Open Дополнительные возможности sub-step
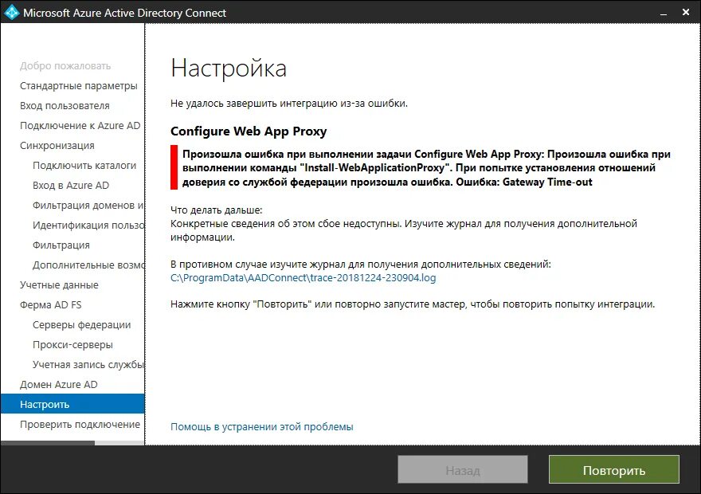Screen dimensions: 701x494 tap(88, 265)
